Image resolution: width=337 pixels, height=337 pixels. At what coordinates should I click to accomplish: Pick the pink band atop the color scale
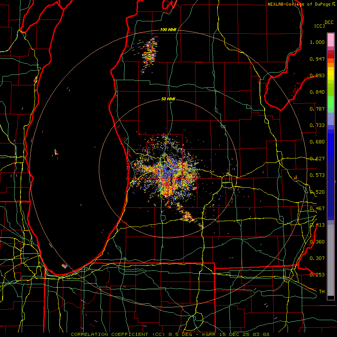[331, 40]
